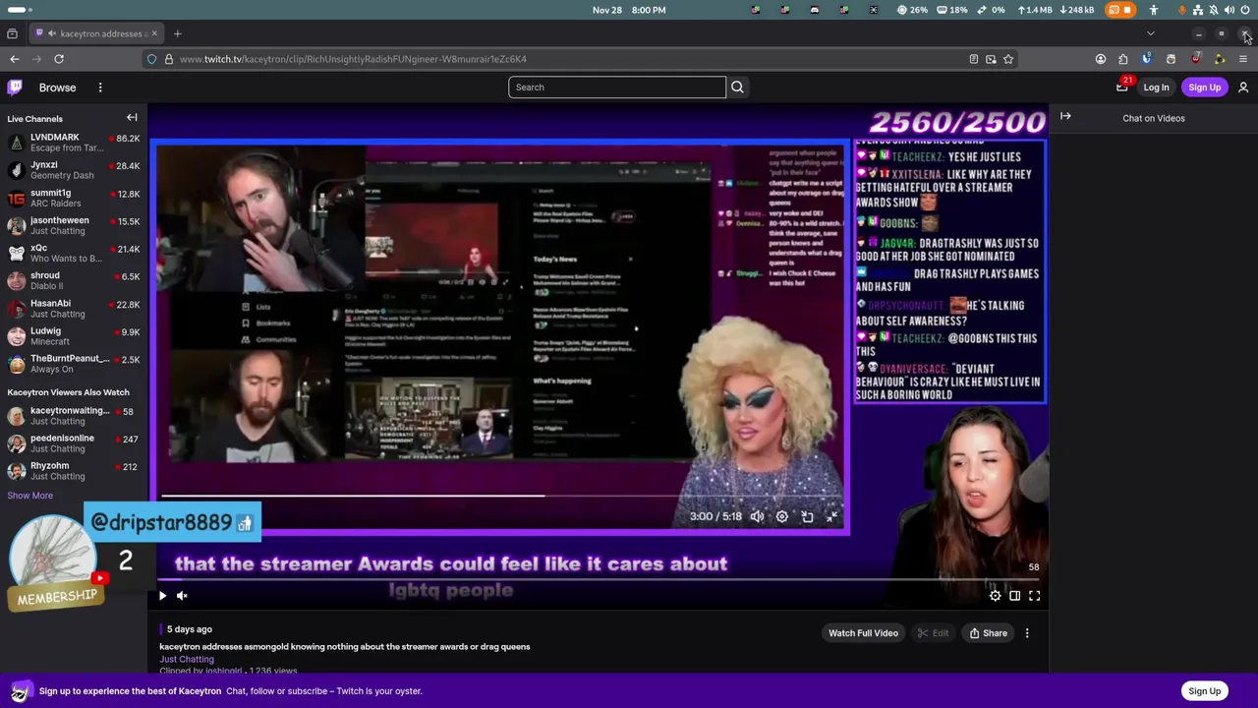The height and width of the screenshot is (708, 1258).
Task: Open LVNDMARK live channel
Action: (x=74, y=143)
